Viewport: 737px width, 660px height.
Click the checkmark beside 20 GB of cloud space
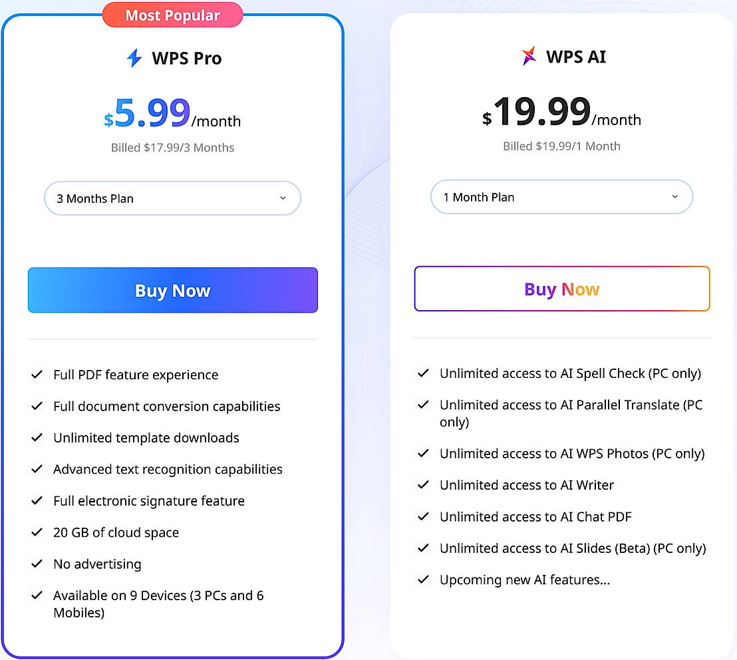[37, 532]
